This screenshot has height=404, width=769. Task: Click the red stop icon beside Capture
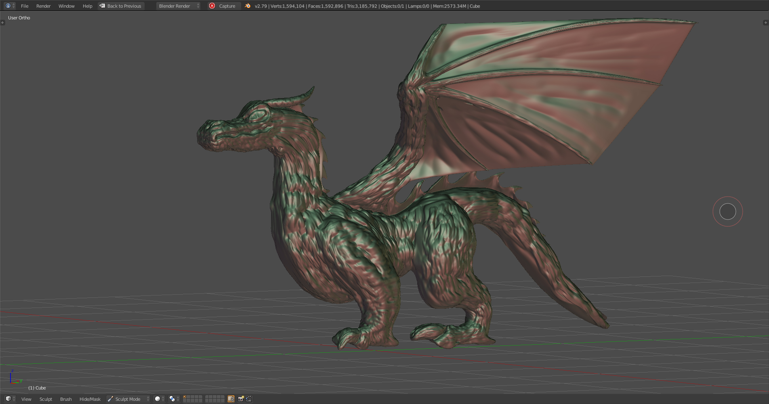212,6
